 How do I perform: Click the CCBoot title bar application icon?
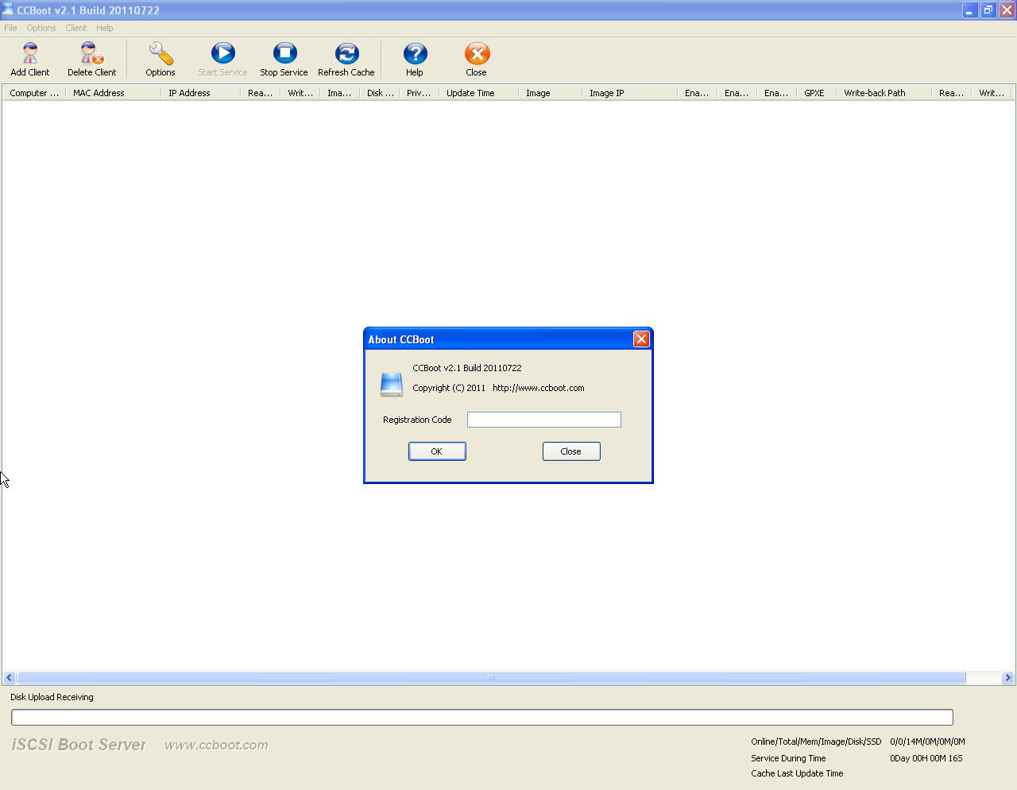(8, 10)
